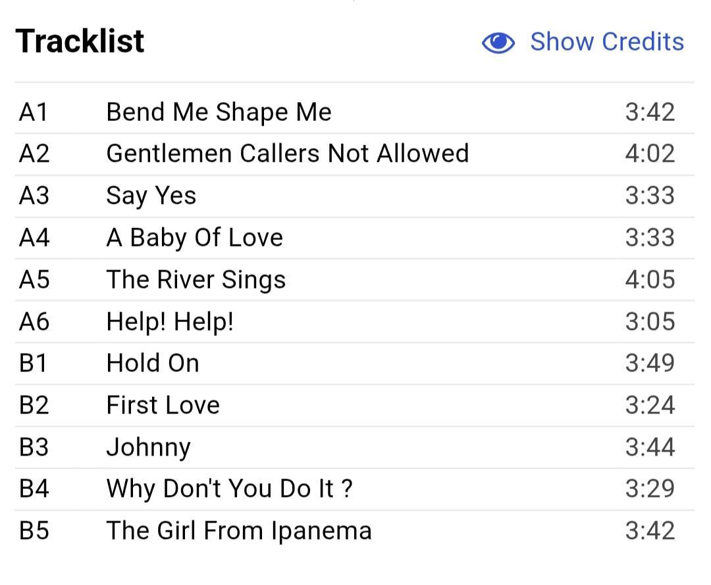Click track position B1 label

tap(34, 363)
